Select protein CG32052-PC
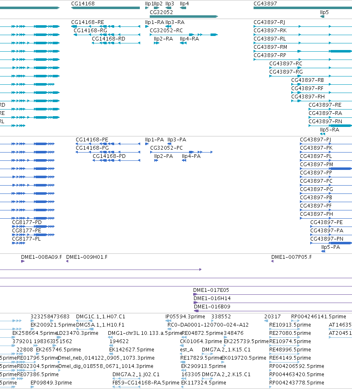Image resolution: width=352 pixels, height=389 pixels. point(166,148)
